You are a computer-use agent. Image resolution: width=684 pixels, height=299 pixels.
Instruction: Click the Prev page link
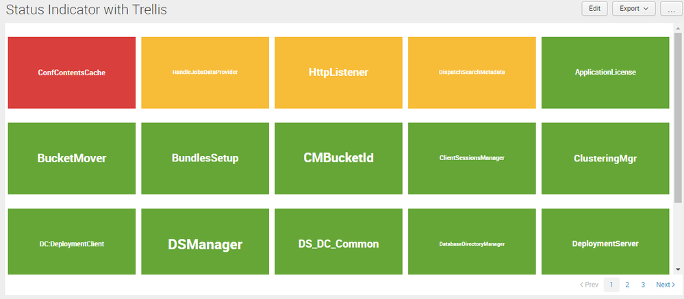[x=589, y=285]
